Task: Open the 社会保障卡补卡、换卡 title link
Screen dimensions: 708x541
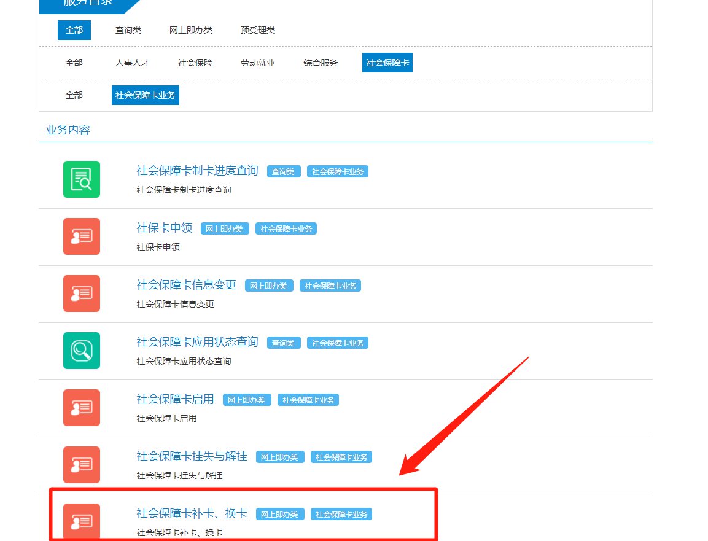Action: point(192,513)
